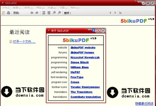
Task: Click Yusuke Kamiyamane link
Action: pyautogui.click(x=85, y=87)
